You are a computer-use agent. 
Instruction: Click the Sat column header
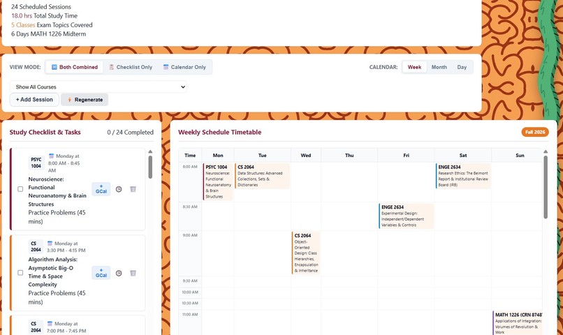click(463, 156)
